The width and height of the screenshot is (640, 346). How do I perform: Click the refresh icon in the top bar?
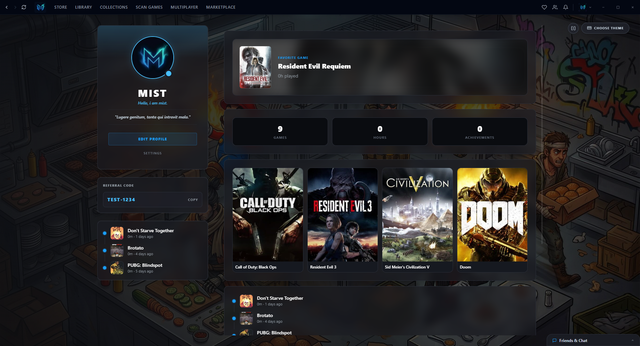(24, 7)
